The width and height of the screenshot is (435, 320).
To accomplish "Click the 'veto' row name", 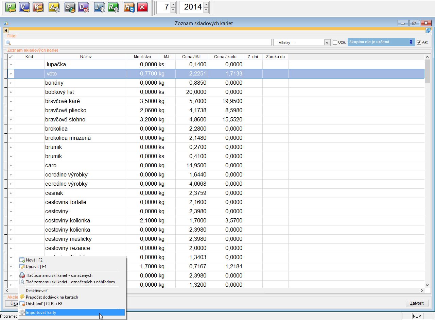I will 52,73.
